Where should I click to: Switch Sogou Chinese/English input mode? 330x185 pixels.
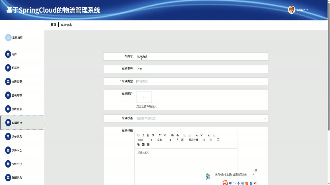(230, 183)
